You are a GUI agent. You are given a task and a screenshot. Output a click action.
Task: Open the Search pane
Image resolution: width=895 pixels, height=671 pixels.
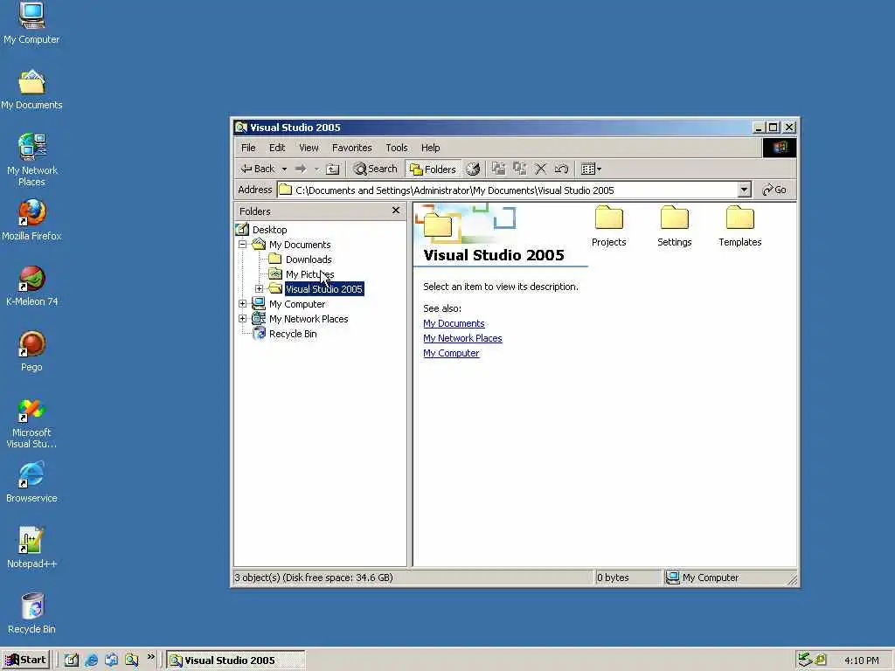pyautogui.click(x=375, y=169)
